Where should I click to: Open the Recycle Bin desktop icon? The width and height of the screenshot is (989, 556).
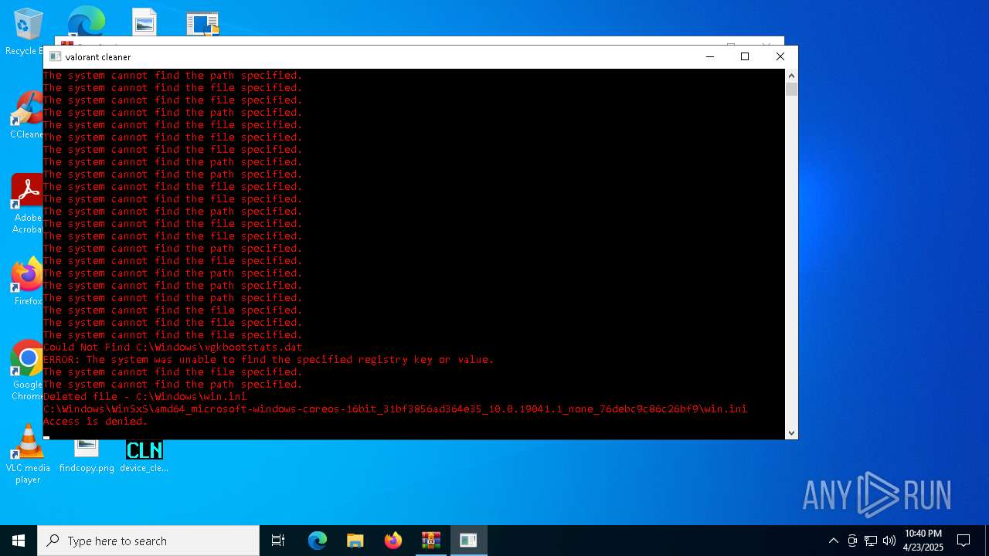point(27,31)
